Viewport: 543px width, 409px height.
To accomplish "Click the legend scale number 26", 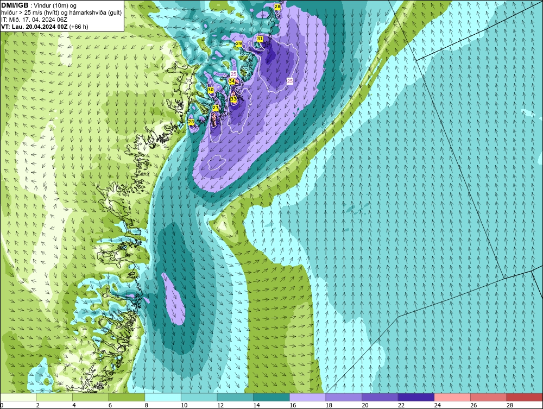I will coord(473,405).
